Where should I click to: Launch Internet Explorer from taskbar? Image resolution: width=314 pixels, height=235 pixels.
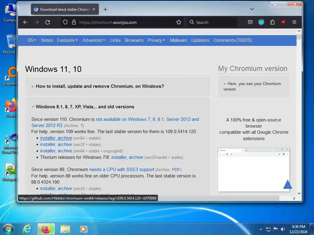pyautogui.click(x=27, y=229)
